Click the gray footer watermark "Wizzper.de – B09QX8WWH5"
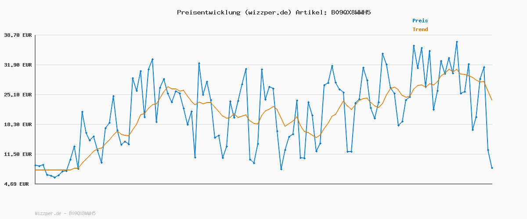 pos(65,213)
